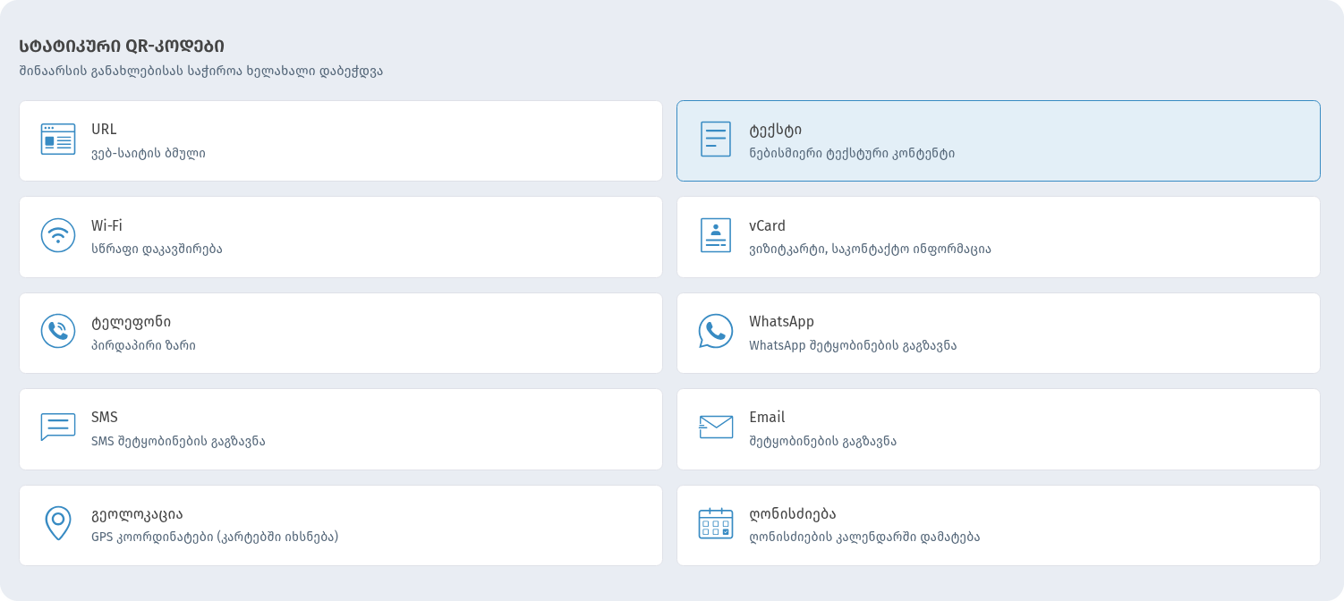The height and width of the screenshot is (601, 1344).
Task: Choose the "ღონისძიება" card title
Action: click(x=793, y=513)
